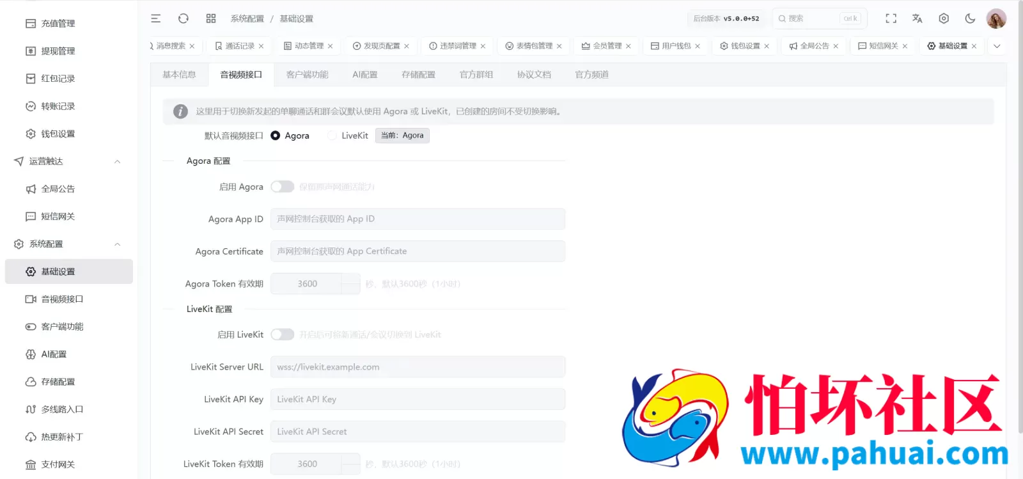Open 存储配置 in the sidebar

69,381
